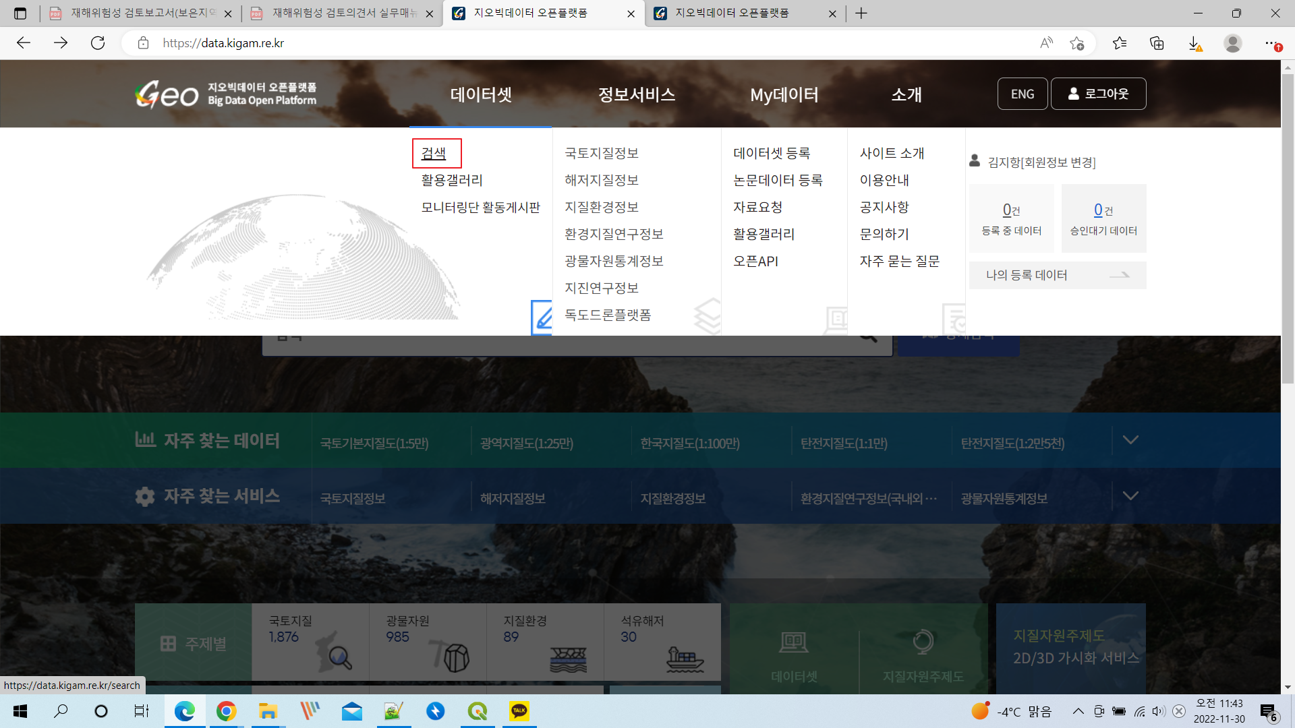Open the My데이터 menu
Image resolution: width=1295 pixels, height=728 pixels.
[x=785, y=95]
